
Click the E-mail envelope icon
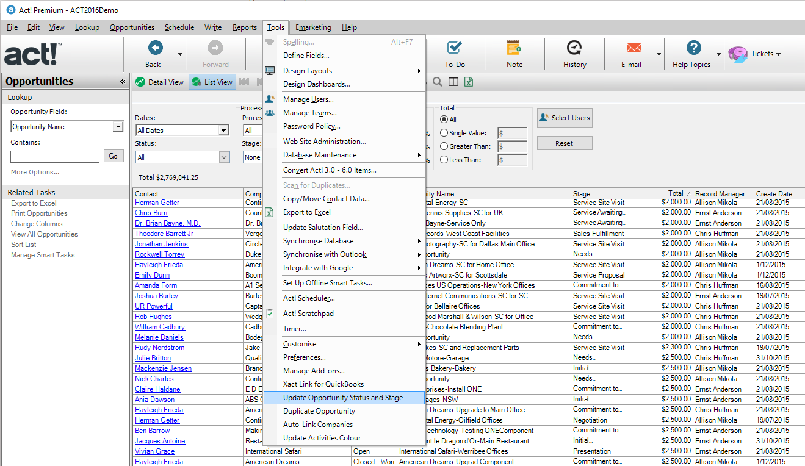[x=634, y=48]
